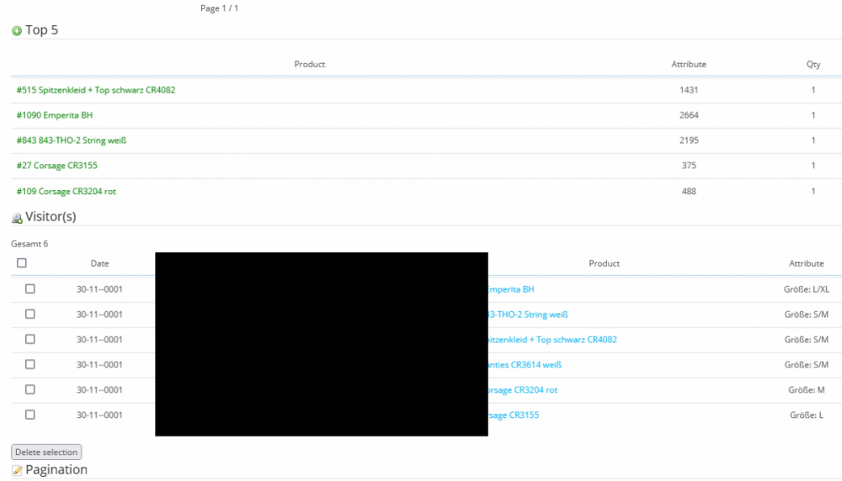
Task: Click the Product column header in visitors table
Action: [x=604, y=264]
